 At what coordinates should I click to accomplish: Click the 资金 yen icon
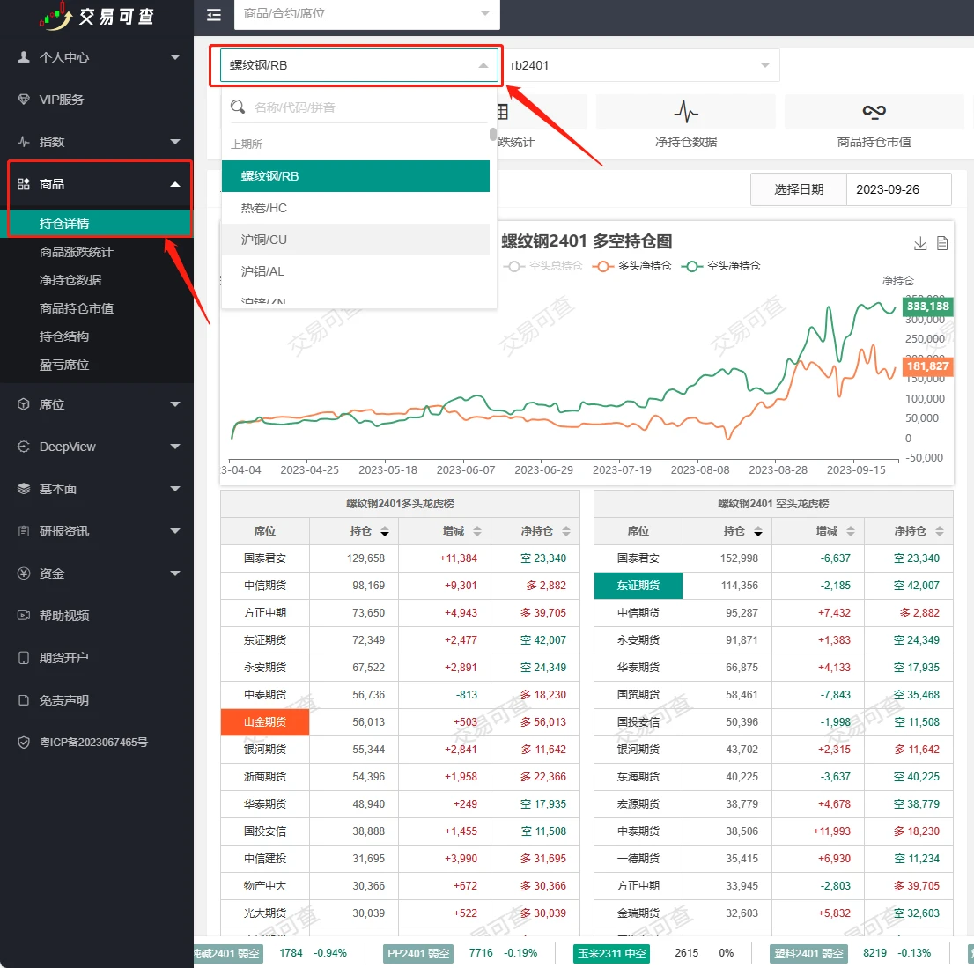[24, 573]
